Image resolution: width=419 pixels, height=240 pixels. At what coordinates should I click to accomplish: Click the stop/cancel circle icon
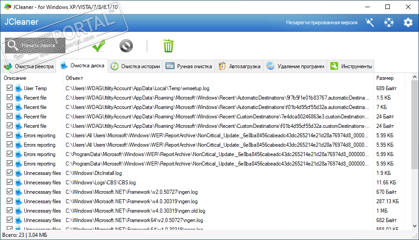click(126, 45)
